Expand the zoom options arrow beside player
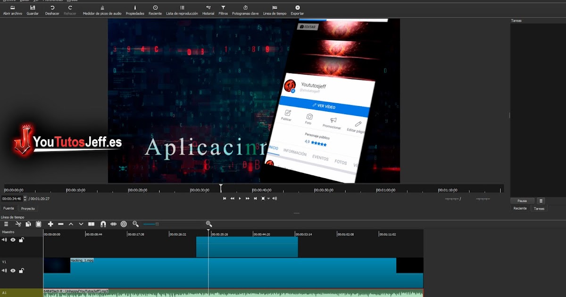 (268, 198)
